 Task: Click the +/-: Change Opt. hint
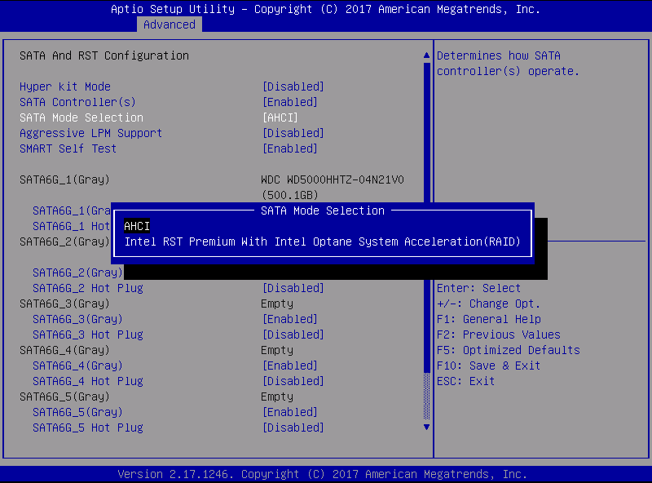click(x=488, y=304)
